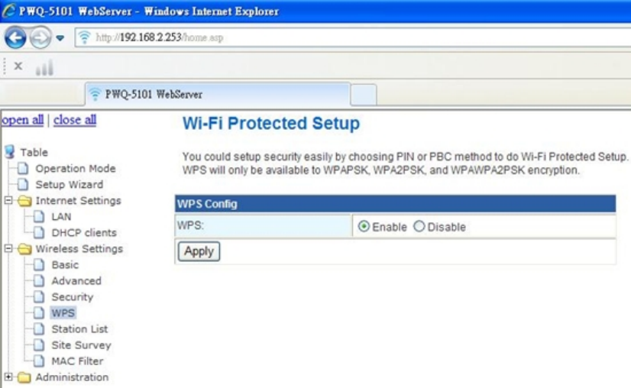
Task: Click the browser Back arrow button
Action: point(15,37)
